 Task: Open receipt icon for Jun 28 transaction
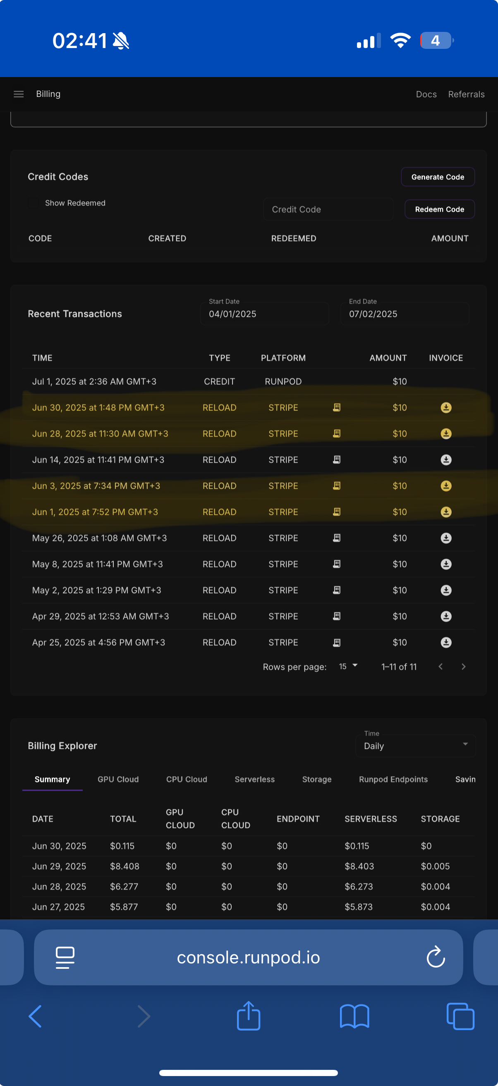336,434
